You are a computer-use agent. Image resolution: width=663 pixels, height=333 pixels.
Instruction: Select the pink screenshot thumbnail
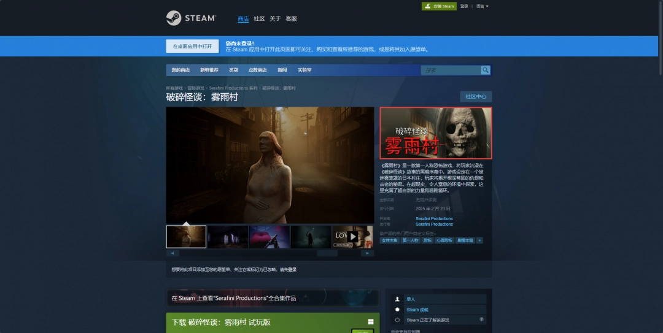pyautogui.click(x=269, y=236)
